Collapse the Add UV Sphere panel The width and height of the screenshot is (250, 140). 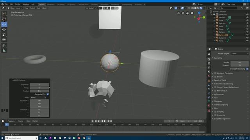(19, 80)
